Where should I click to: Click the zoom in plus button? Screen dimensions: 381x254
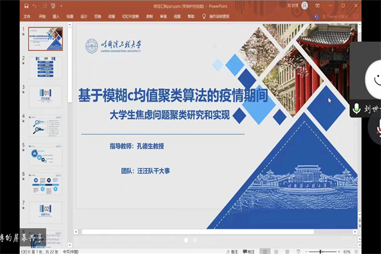[x=339, y=251]
